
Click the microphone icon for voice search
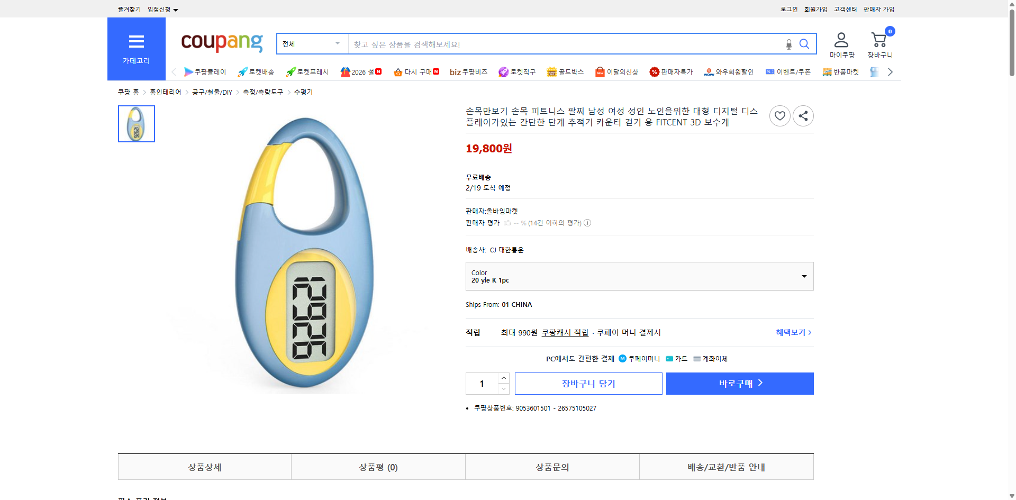click(788, 44)
